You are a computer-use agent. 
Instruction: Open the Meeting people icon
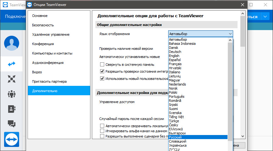click(12, 94)
